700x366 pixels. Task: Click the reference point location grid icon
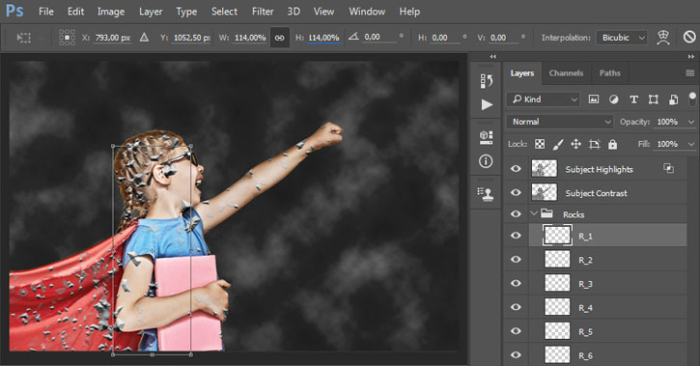[67, 38]
